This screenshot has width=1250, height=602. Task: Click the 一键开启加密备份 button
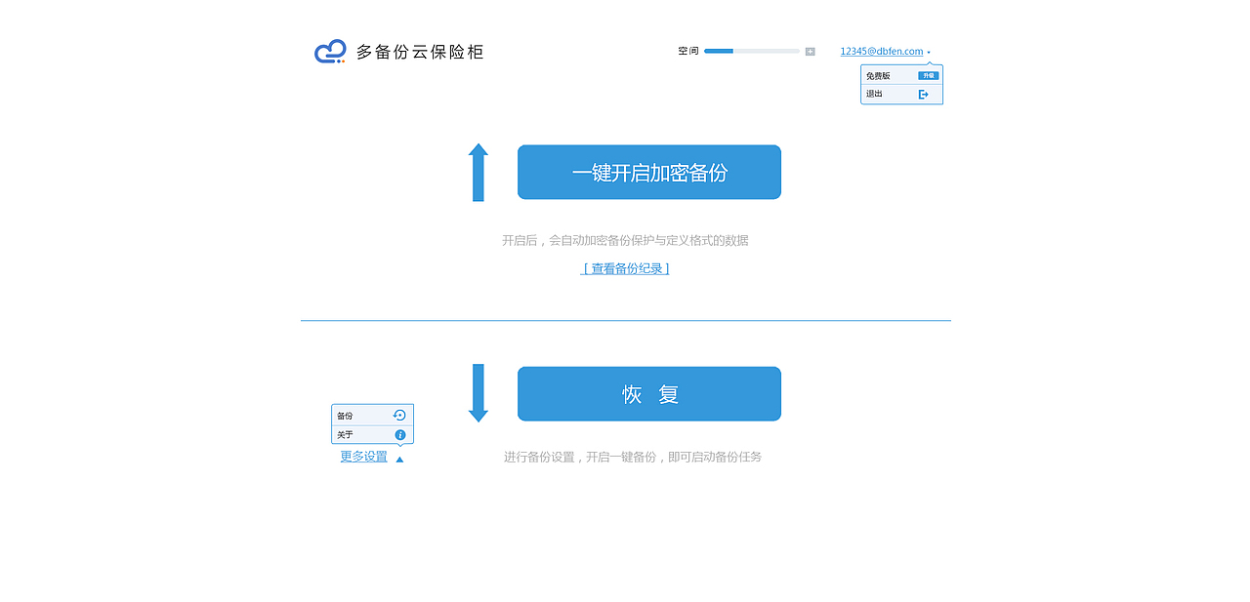pos(648,172)
